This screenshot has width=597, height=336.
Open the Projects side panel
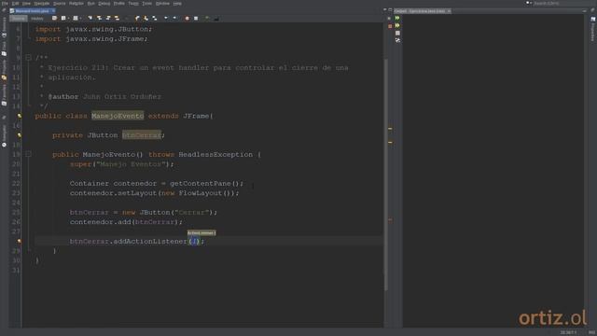pyautogui.click(x=4, y=70)
